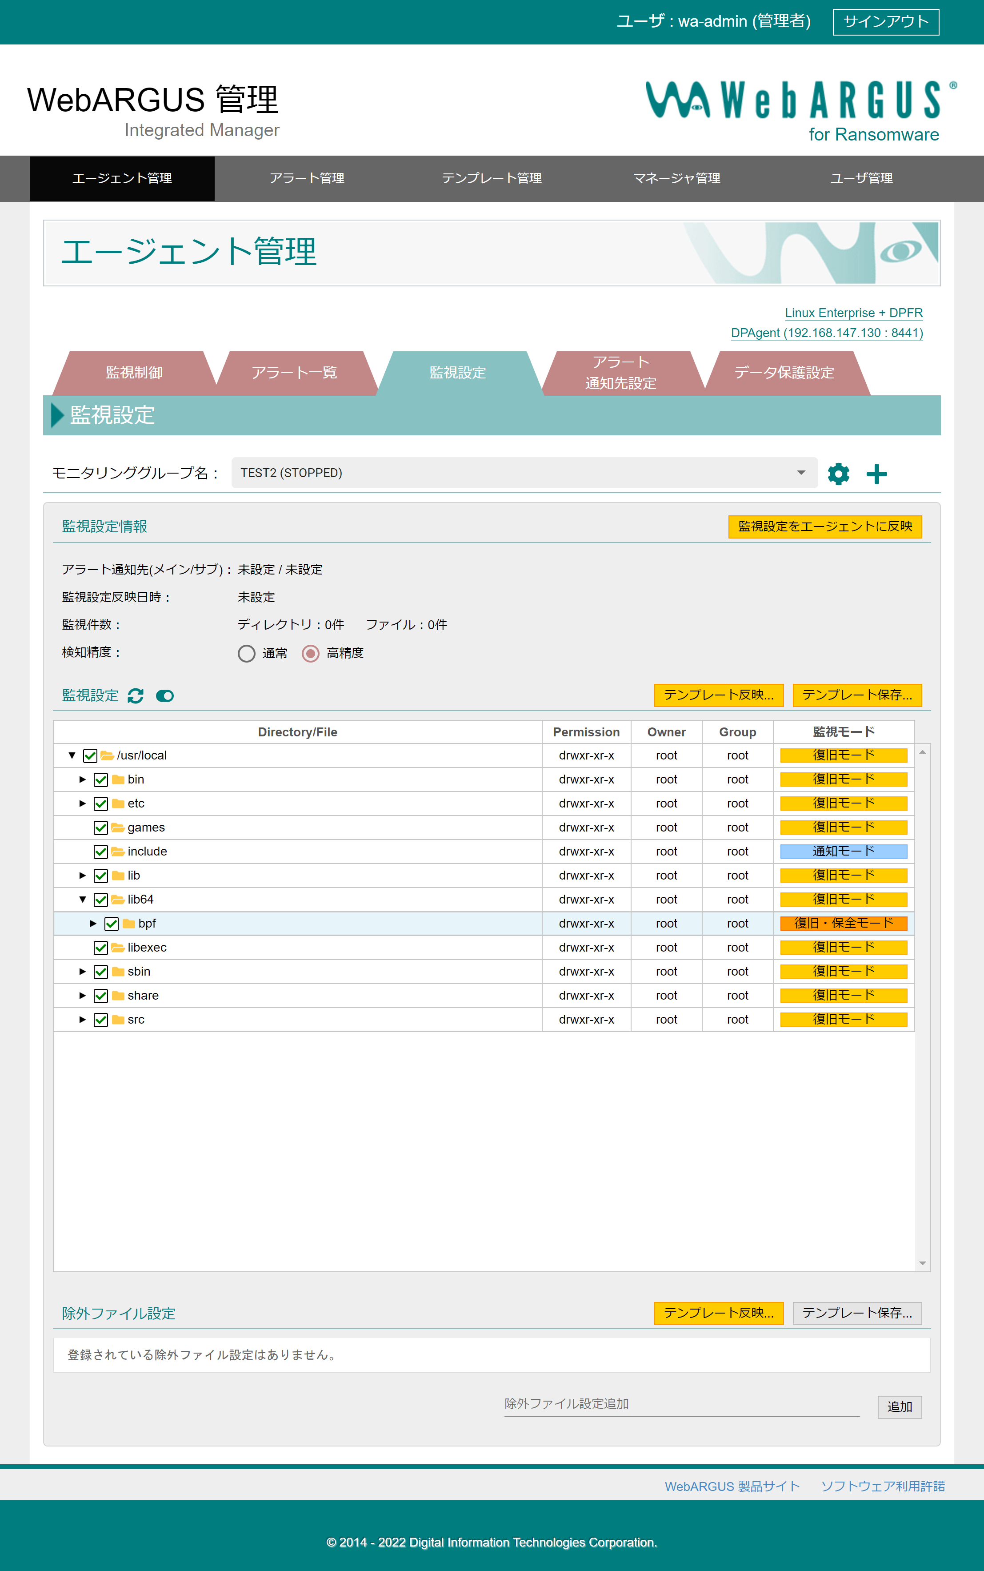Open the モニタリンググループ名 dropdown
Screen dimensions: 984x1571
(524, 473)
